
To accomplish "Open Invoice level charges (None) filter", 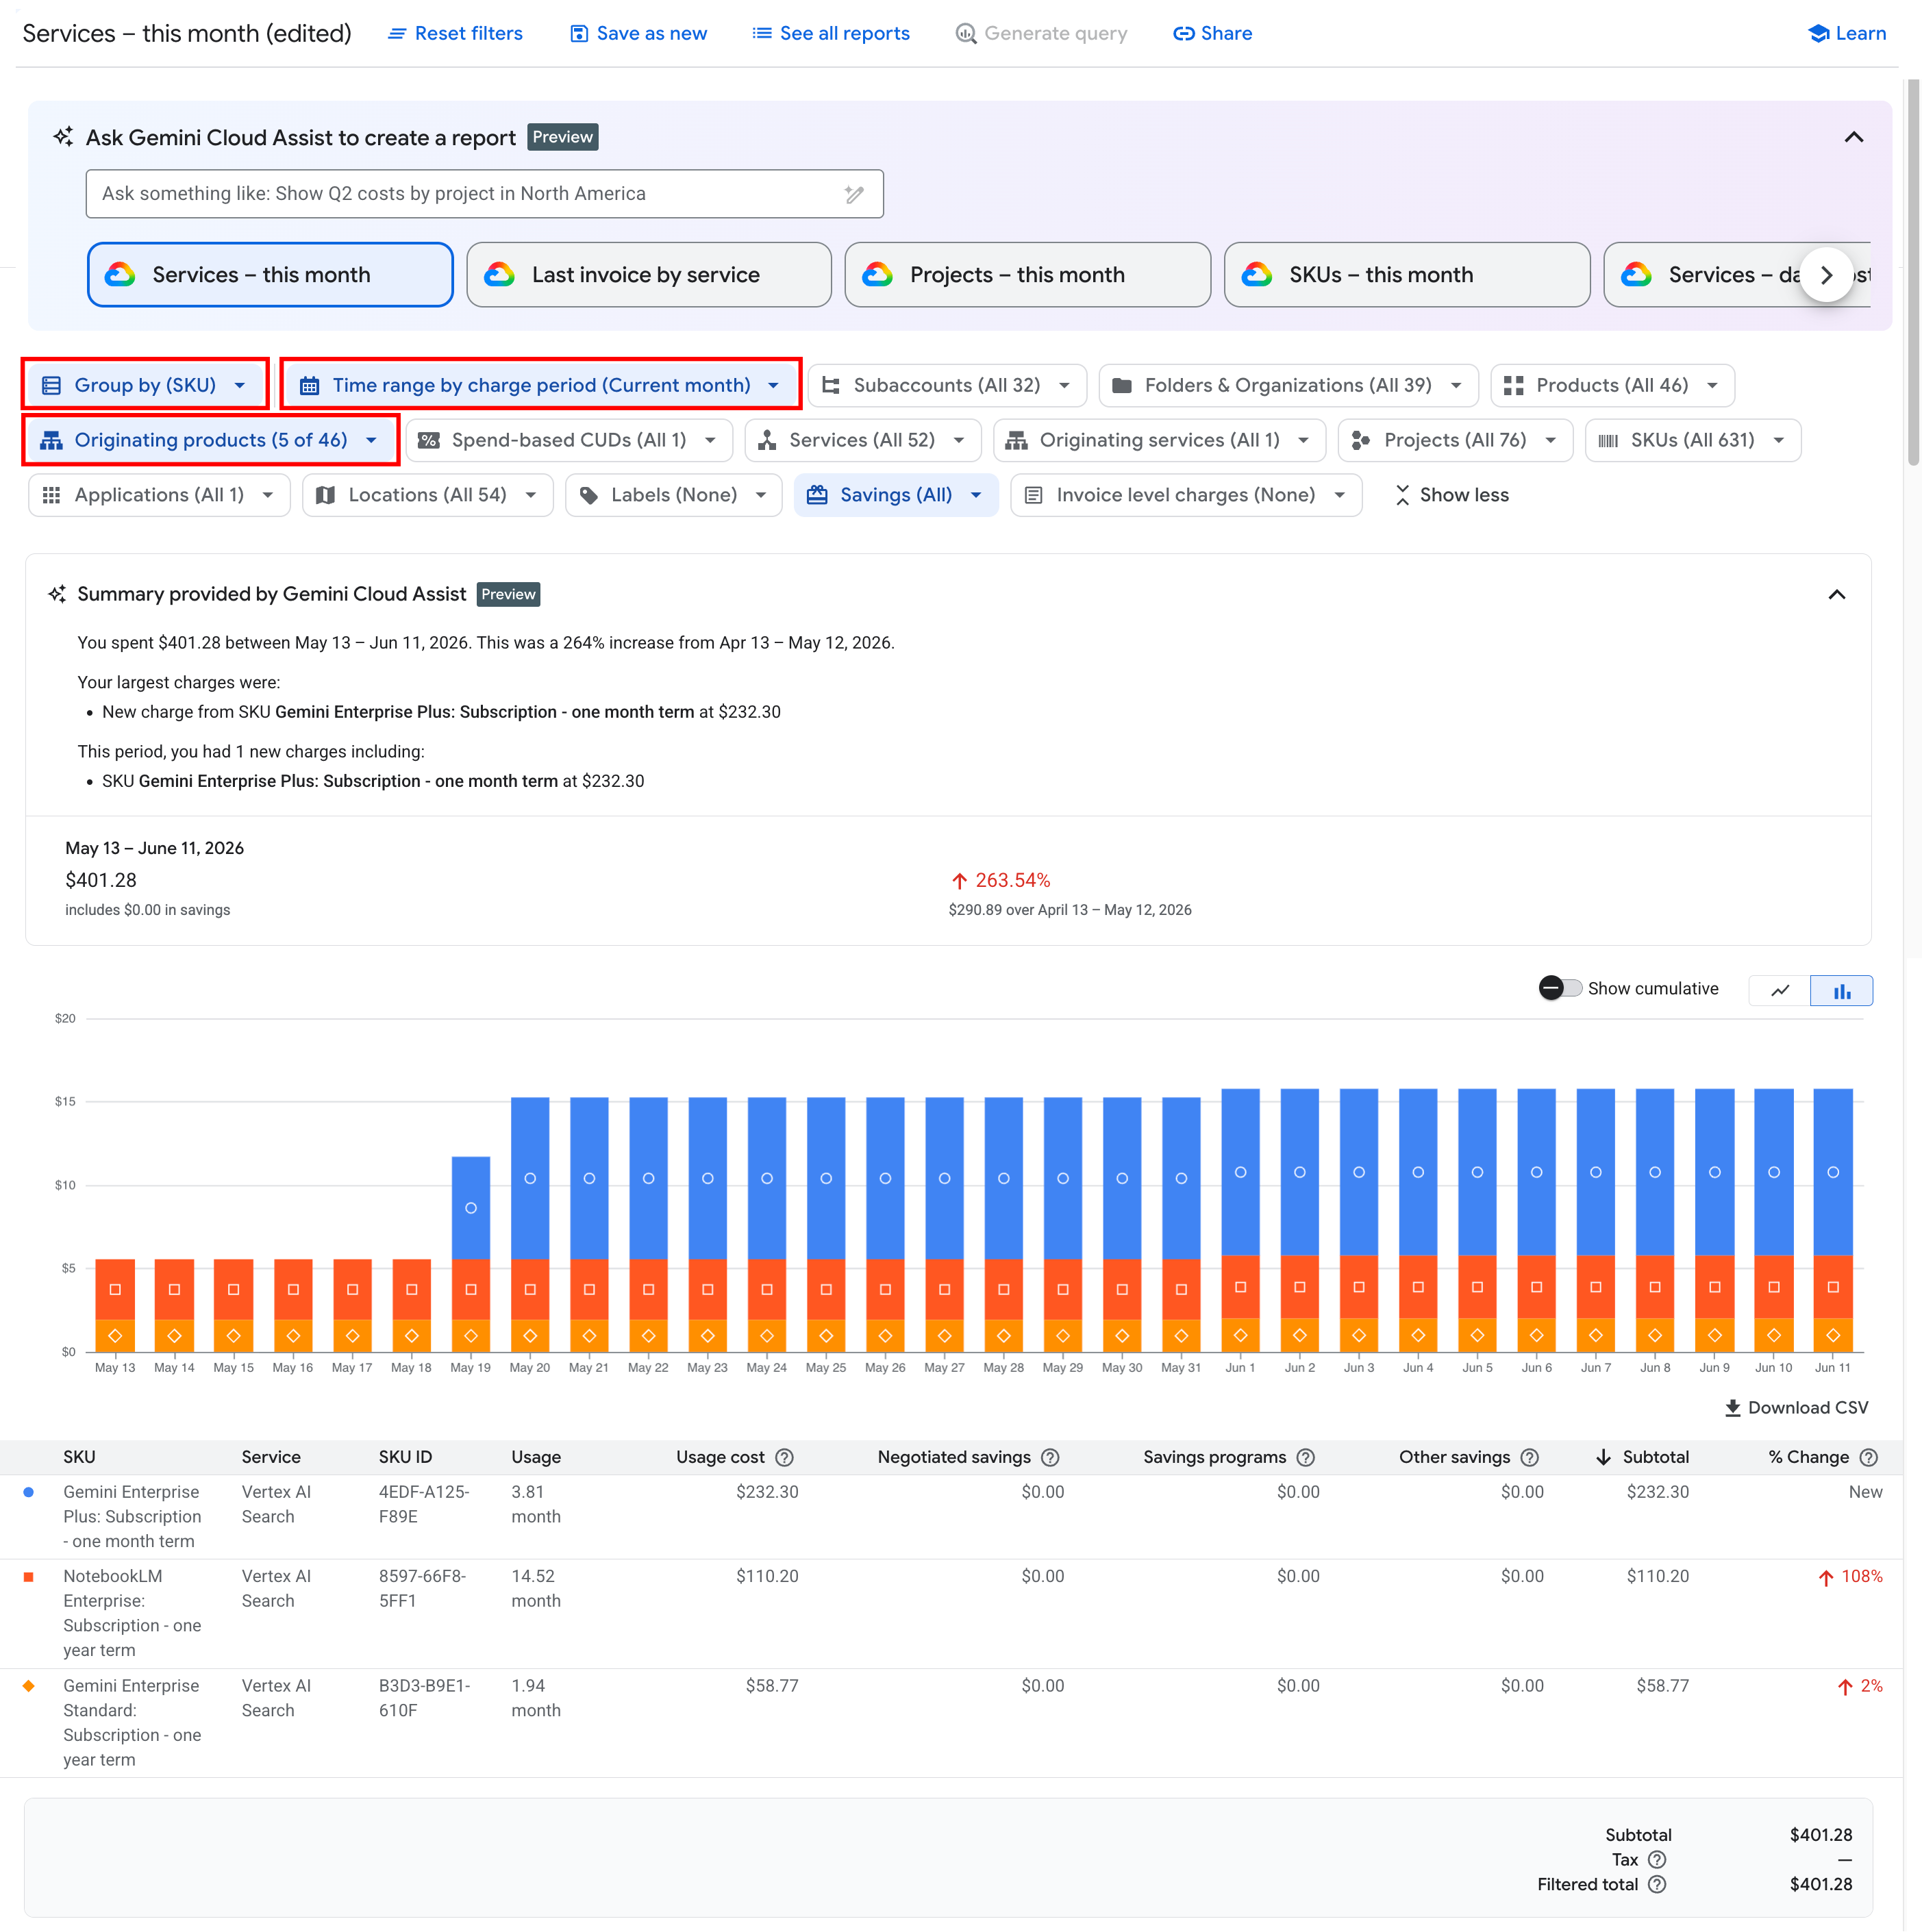I will click(x=1185, y=495).
